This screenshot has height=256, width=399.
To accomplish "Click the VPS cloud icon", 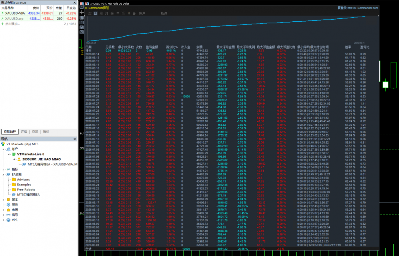I will point(8,220).
